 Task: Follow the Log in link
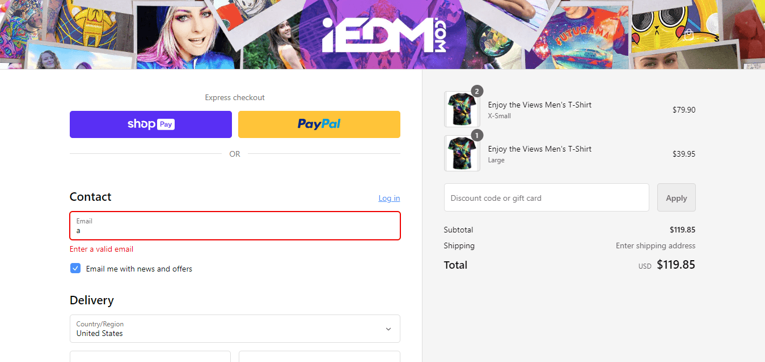coord(389,198)
